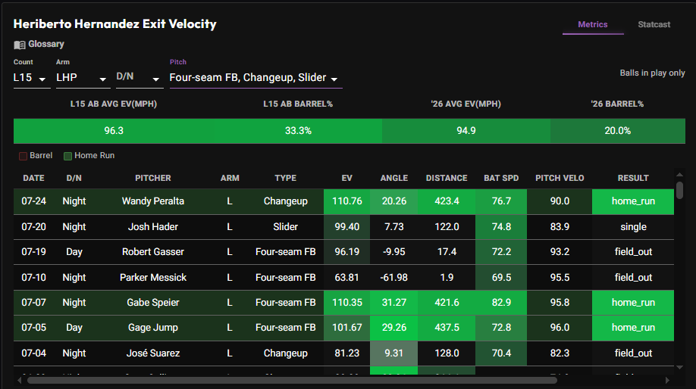Open the D/N filter dropdown
696x389 pixels.
[140, 78]
